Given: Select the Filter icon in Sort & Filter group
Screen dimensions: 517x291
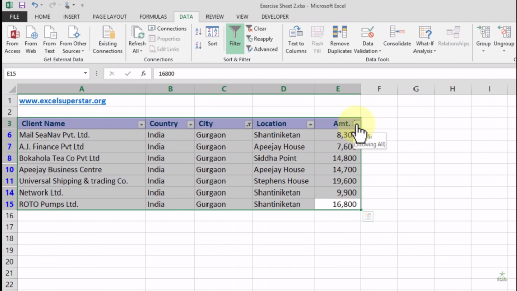Looking at the screenshot, I should point(235,38).
